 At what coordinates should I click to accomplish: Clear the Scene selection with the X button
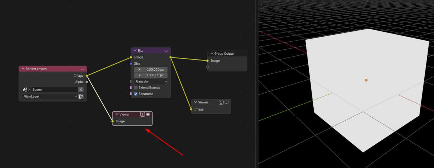(81, 90)
